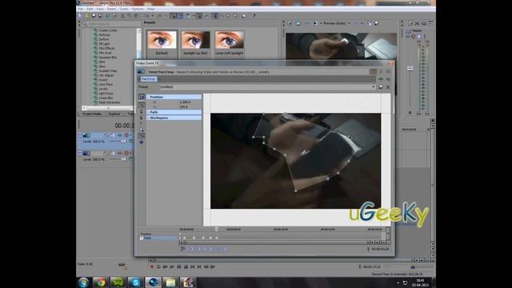The width and height of the screenshot is (512, 288).
Task: Select Cookie Cutter in the FX list
Action: click(x=108, y=30)
